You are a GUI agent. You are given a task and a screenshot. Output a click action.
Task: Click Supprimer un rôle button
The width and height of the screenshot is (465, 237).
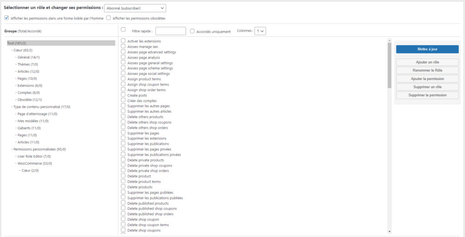point(427,87)
